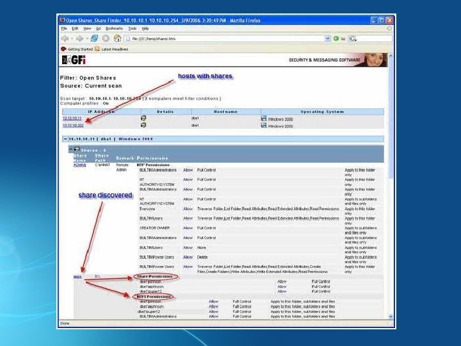Open the share link in the D:\ row
Viewport: 461px width, 346px height.
[77, 277]
